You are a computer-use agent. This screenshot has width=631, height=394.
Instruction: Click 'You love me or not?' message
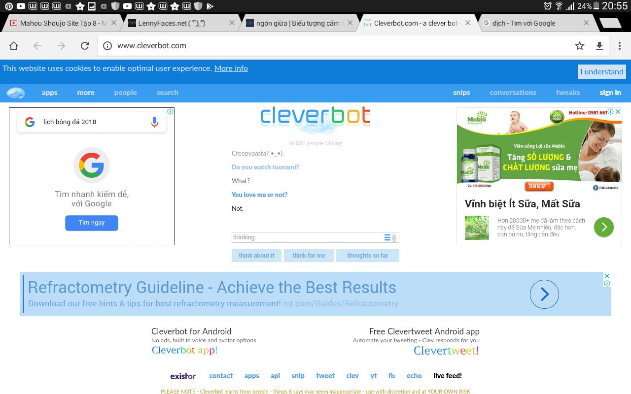tap(259, 195)
